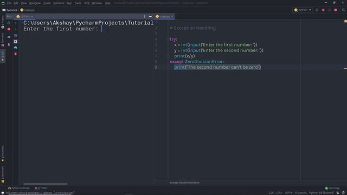The width and height of the screenshot is (347, 195).
Task: Open the Navigate menu
Action: [x=35, y=3]
